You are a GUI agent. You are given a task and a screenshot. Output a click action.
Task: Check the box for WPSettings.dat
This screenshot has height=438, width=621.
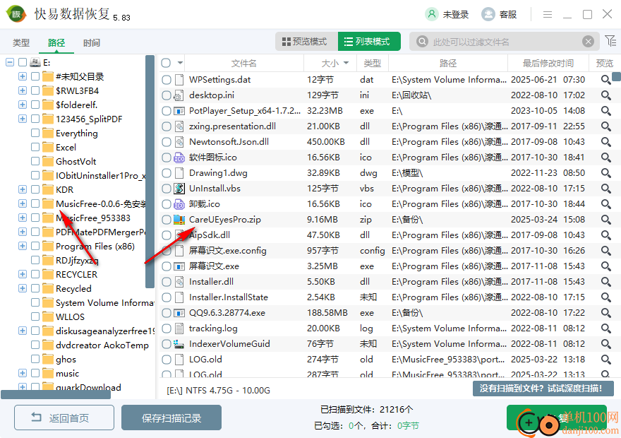[167, 80]
